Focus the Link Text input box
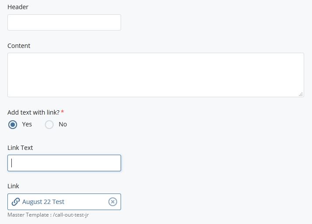The width and height of the screenshot is (312, 224). (64, 163)
